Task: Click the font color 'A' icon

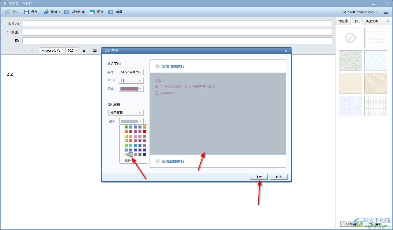Action: coord(84,50)
